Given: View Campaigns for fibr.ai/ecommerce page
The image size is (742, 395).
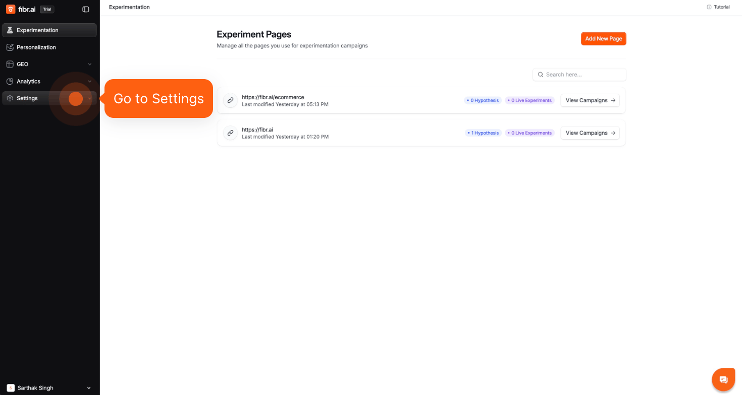Looking at the screenshot, I should coord(590,100).
